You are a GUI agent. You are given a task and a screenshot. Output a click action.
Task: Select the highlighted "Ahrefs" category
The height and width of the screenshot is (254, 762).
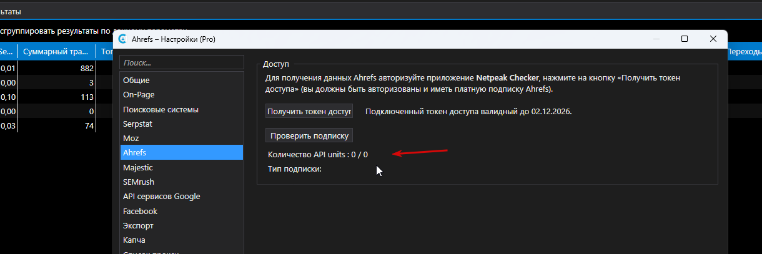point(182,152)
